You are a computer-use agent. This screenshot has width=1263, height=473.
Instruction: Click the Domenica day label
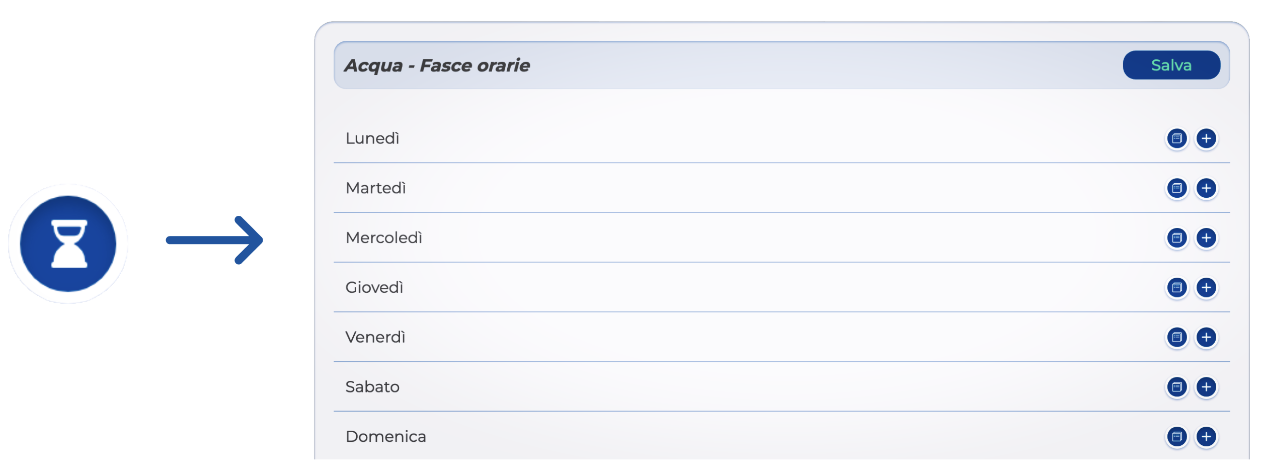[x=385, y=436]
